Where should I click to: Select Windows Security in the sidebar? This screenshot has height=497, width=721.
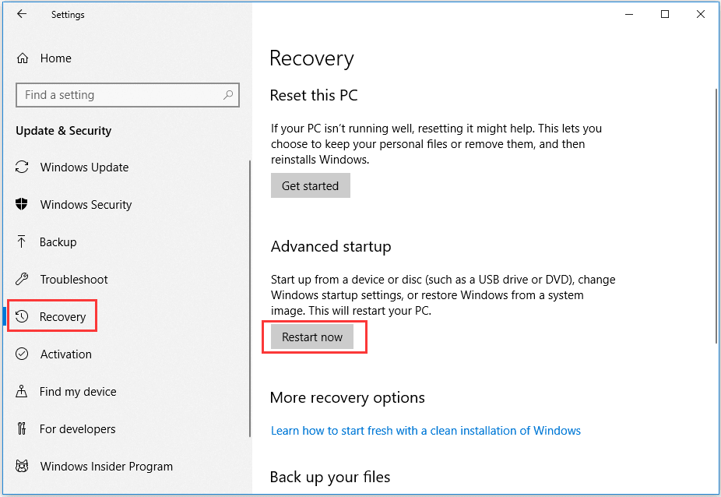tap(86, 205)
